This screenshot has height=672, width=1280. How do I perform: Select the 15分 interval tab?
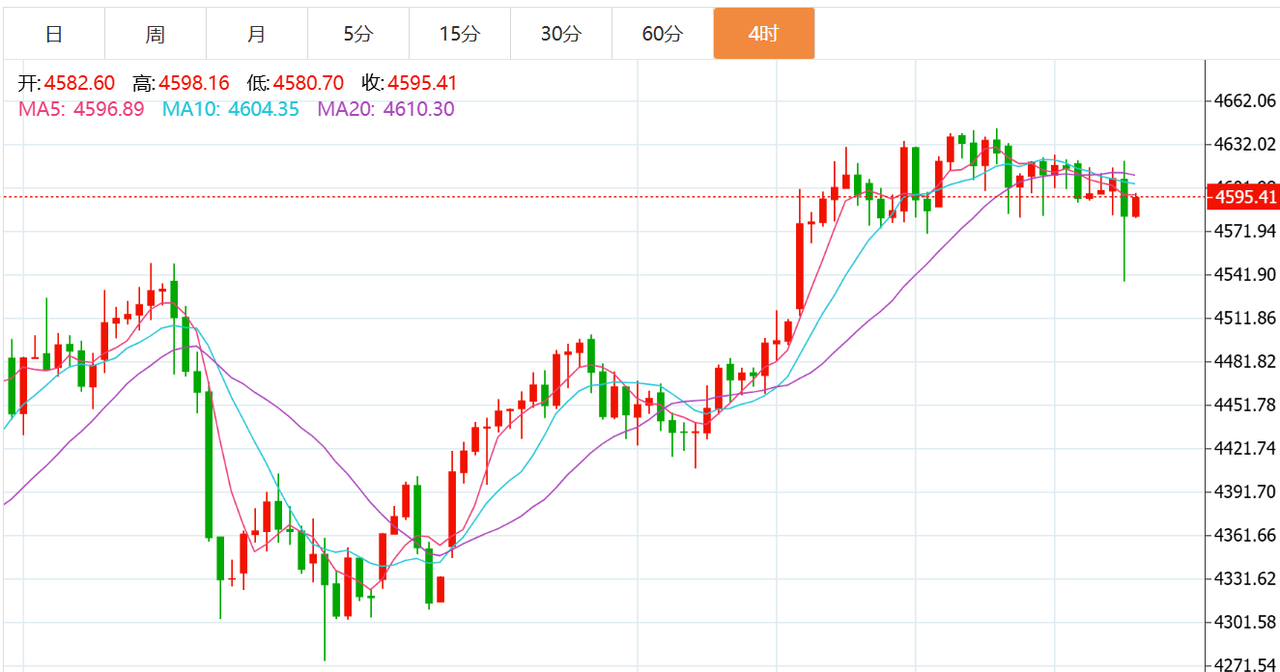(459, 35)
